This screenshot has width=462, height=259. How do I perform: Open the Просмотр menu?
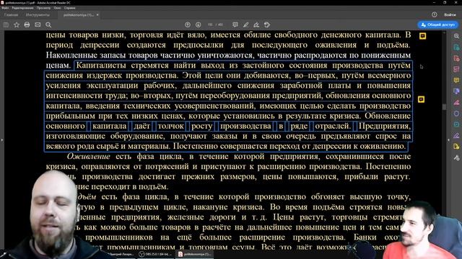pos(43,8)
